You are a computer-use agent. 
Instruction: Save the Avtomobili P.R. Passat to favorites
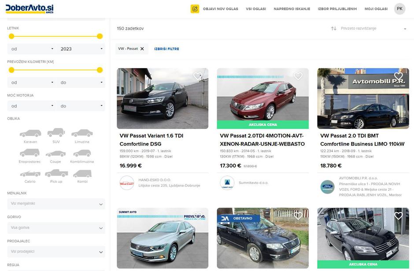[399, 76]
